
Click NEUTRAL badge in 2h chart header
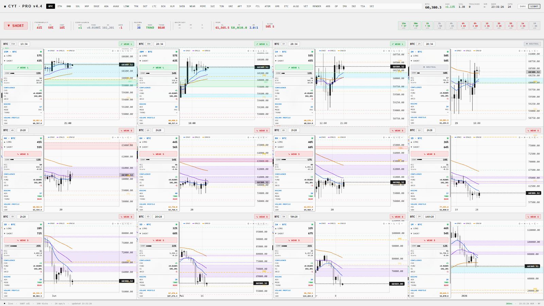532,44
